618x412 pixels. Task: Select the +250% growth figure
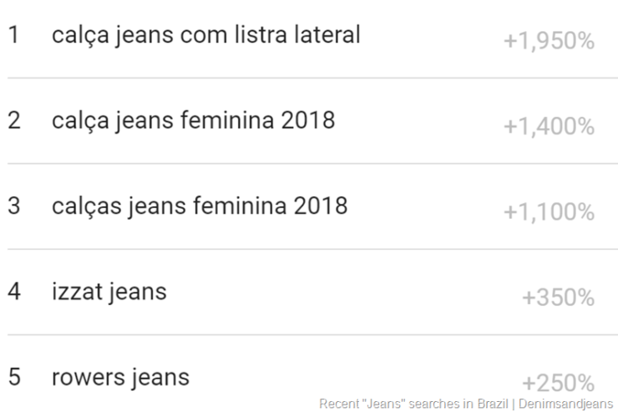click(x=558, y=383)
